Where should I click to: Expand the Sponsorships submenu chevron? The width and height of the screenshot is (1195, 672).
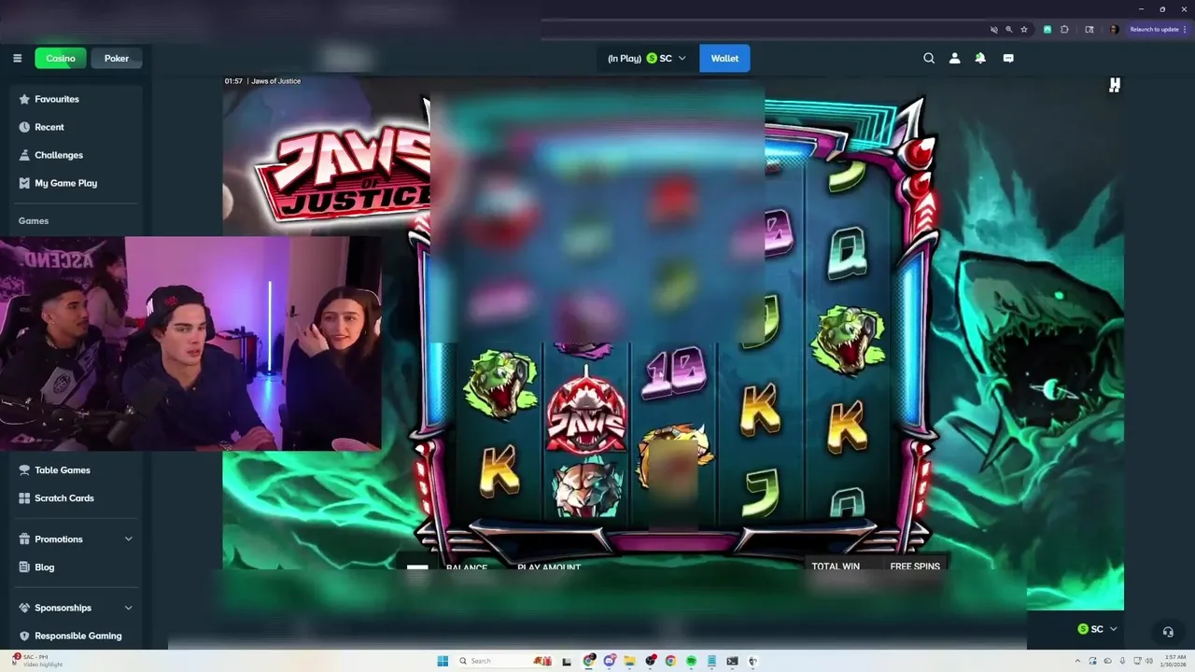(x=128, y=608)
